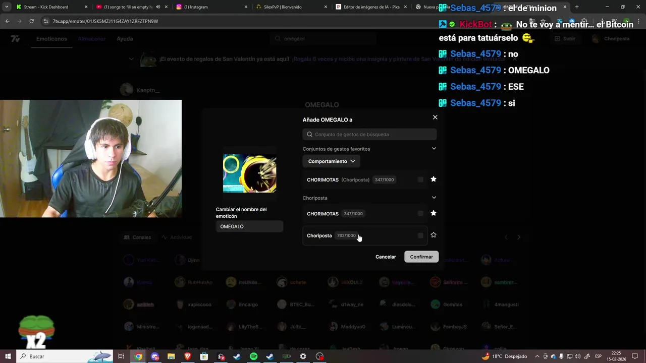646x363 pixels.
Task: Click the OMEGALO emote preview image
Action: pos(249,173)
